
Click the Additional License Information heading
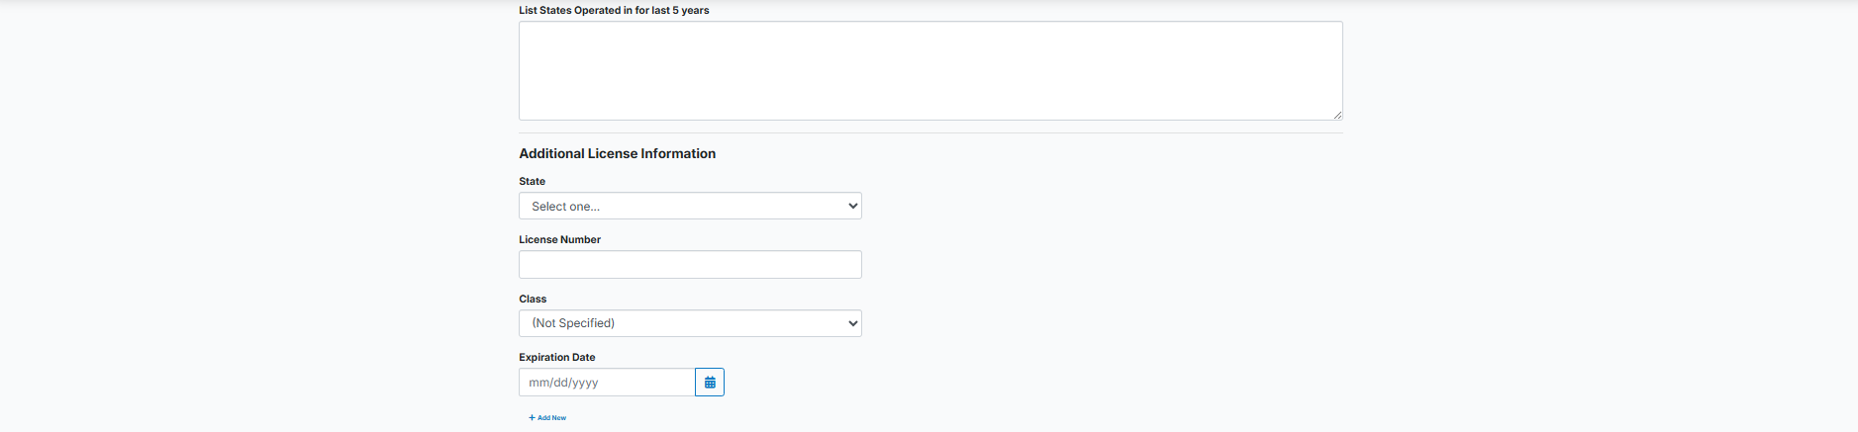(617, 153)
